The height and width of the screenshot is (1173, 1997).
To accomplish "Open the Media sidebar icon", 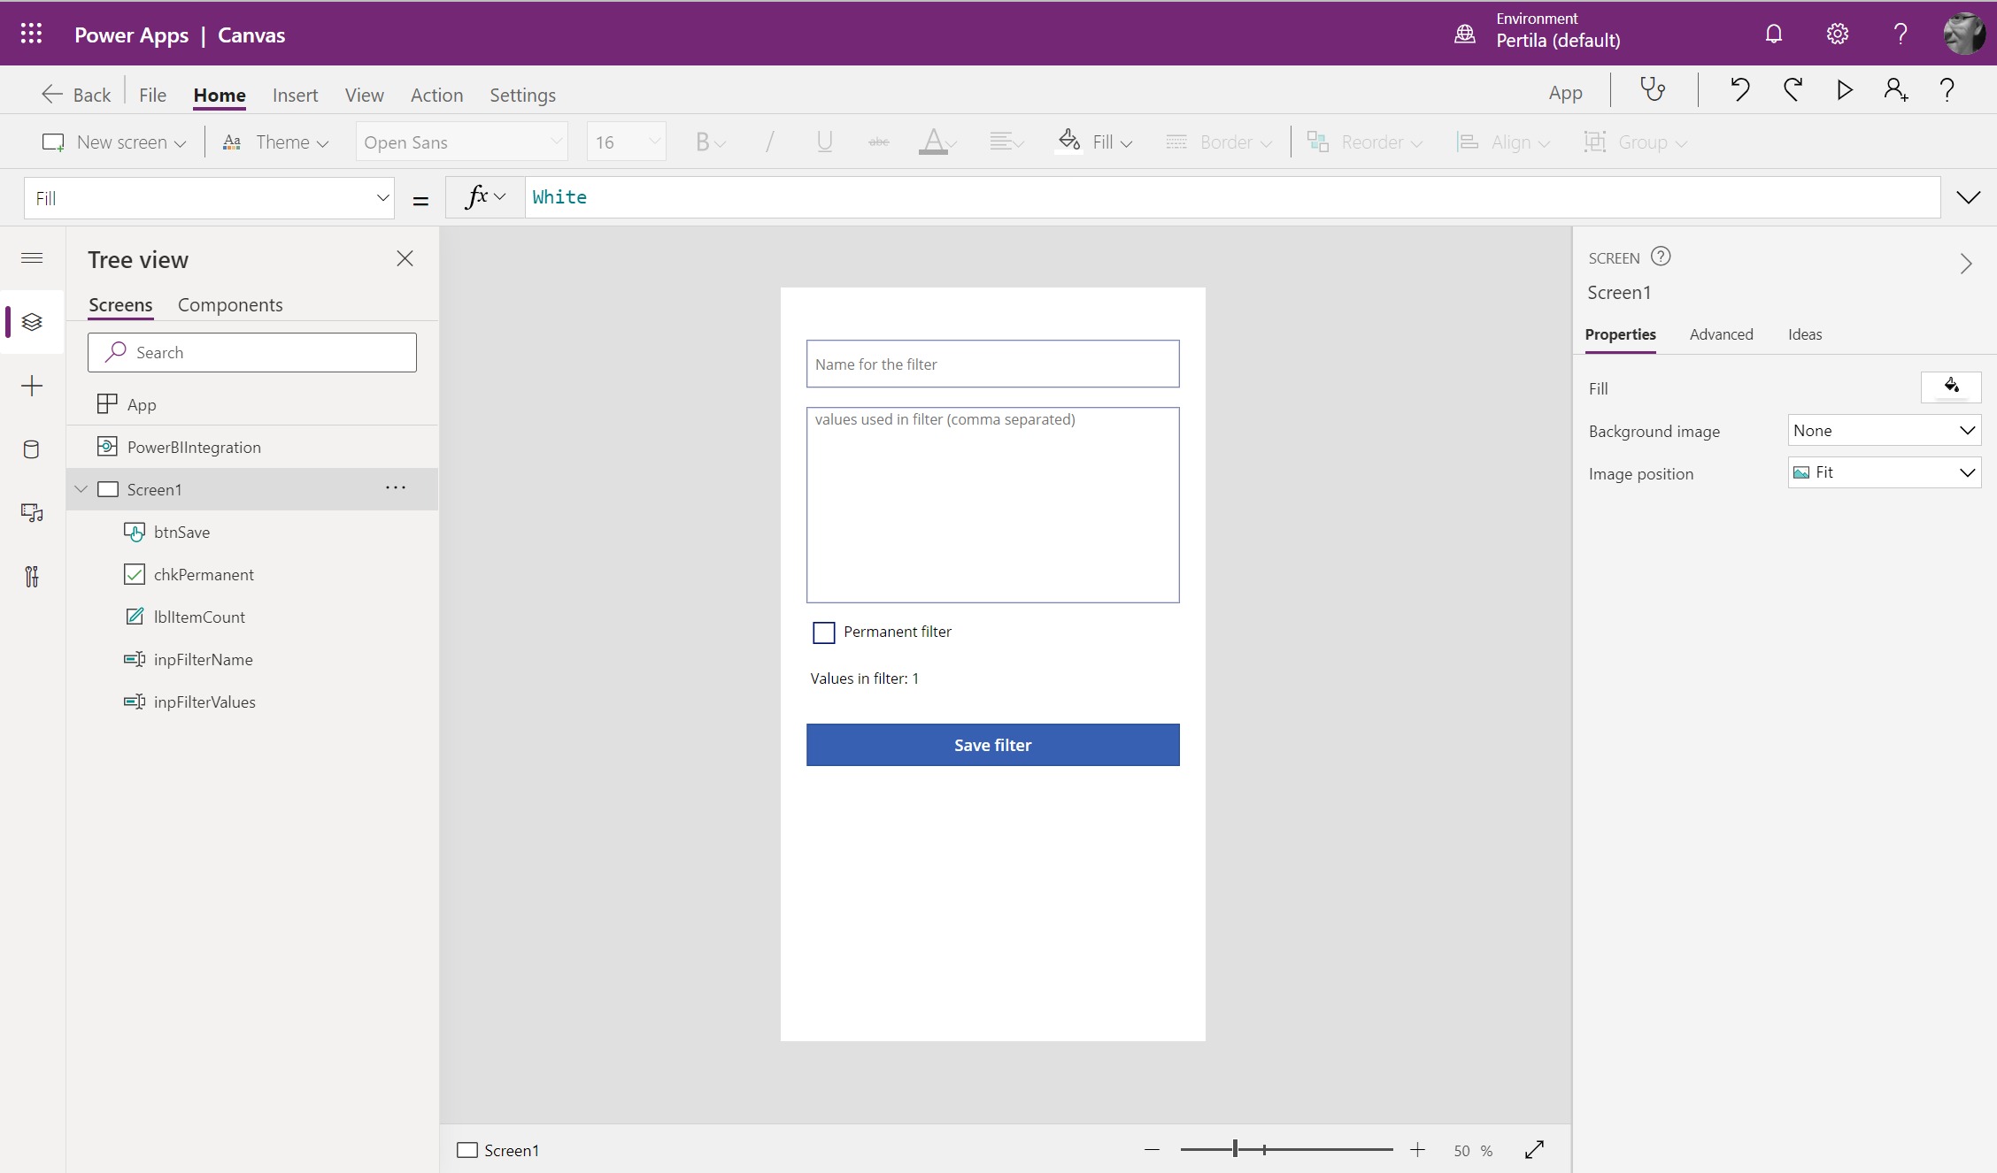I will tap(32, 513).
